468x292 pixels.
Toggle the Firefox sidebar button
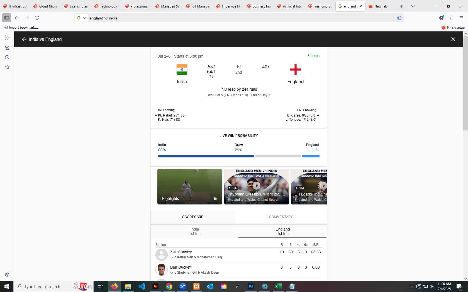point(7,18)
